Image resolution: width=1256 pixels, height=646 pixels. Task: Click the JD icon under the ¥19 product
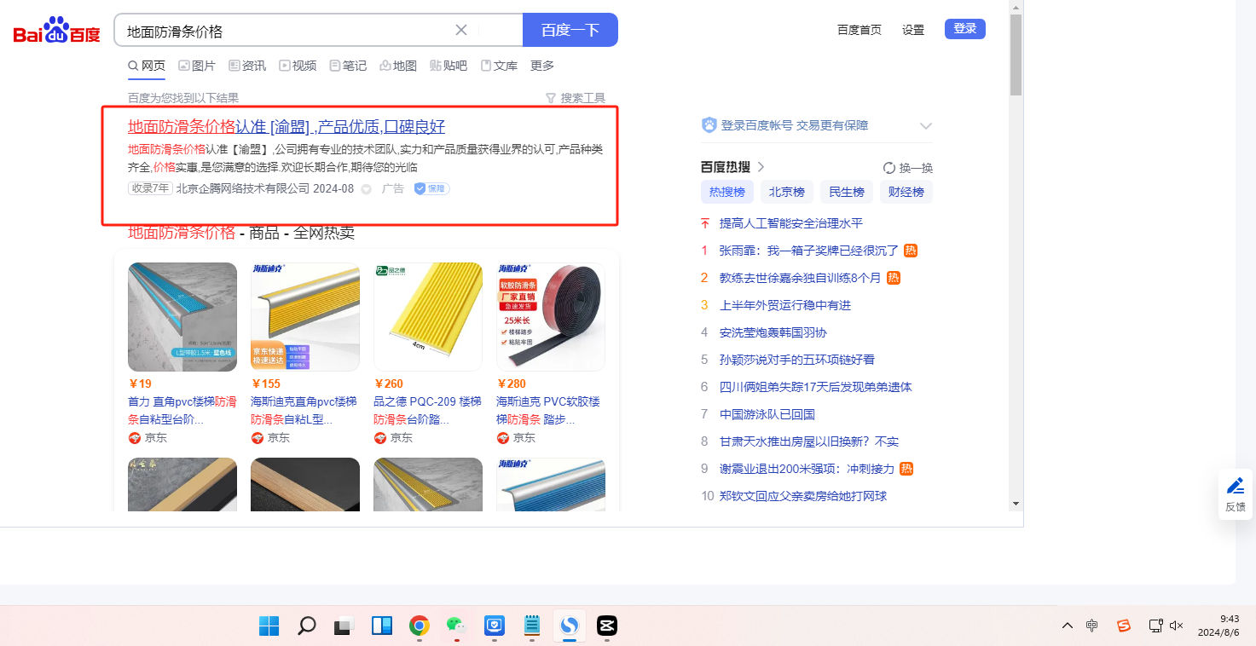point(134,438)
